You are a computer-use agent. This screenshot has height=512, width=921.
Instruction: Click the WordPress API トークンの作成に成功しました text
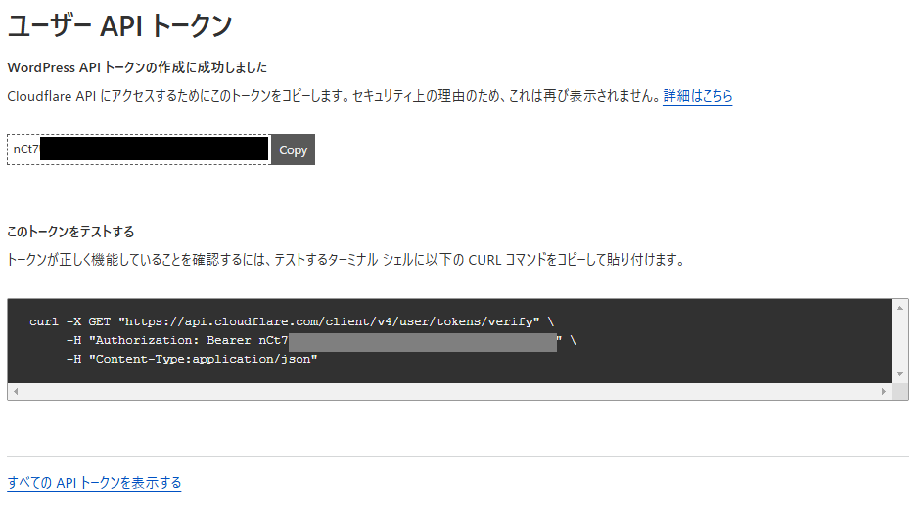pos(137,67)
